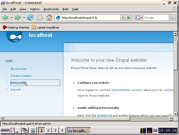
Task: Open the History menu
Action: [35, 9]
